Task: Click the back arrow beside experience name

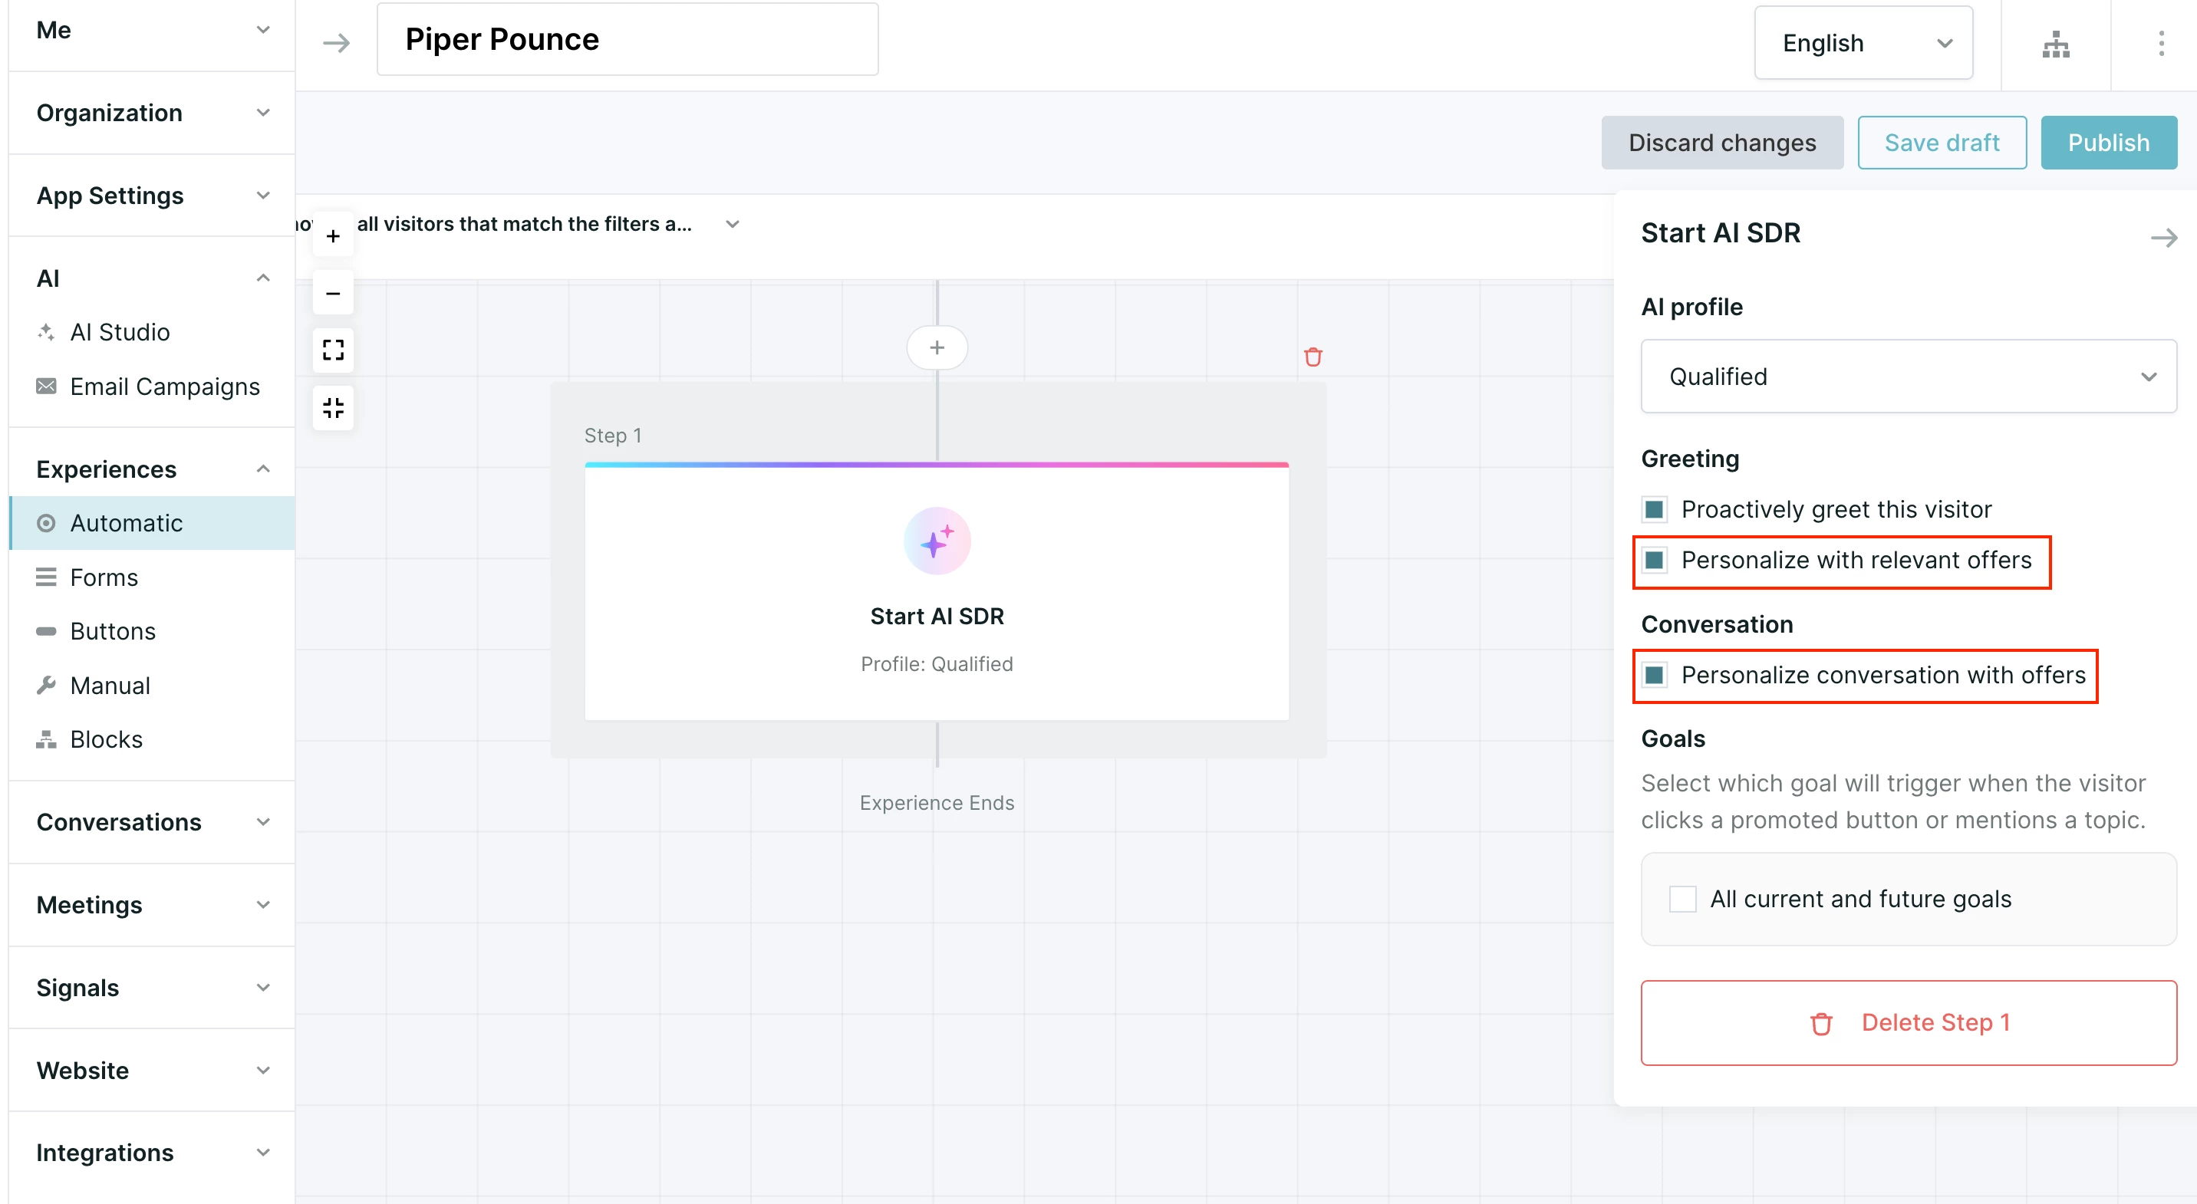Action: click(336, 43)
